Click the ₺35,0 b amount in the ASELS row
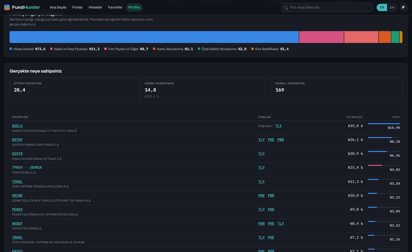412x252 pixels. point(355,126)
